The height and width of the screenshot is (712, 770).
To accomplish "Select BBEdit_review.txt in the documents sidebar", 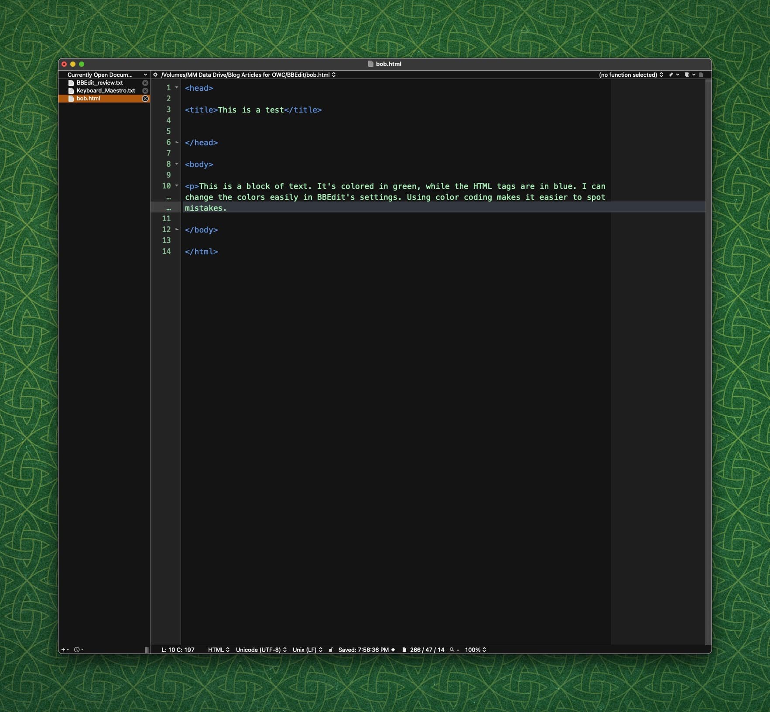I will pos(99,83).
